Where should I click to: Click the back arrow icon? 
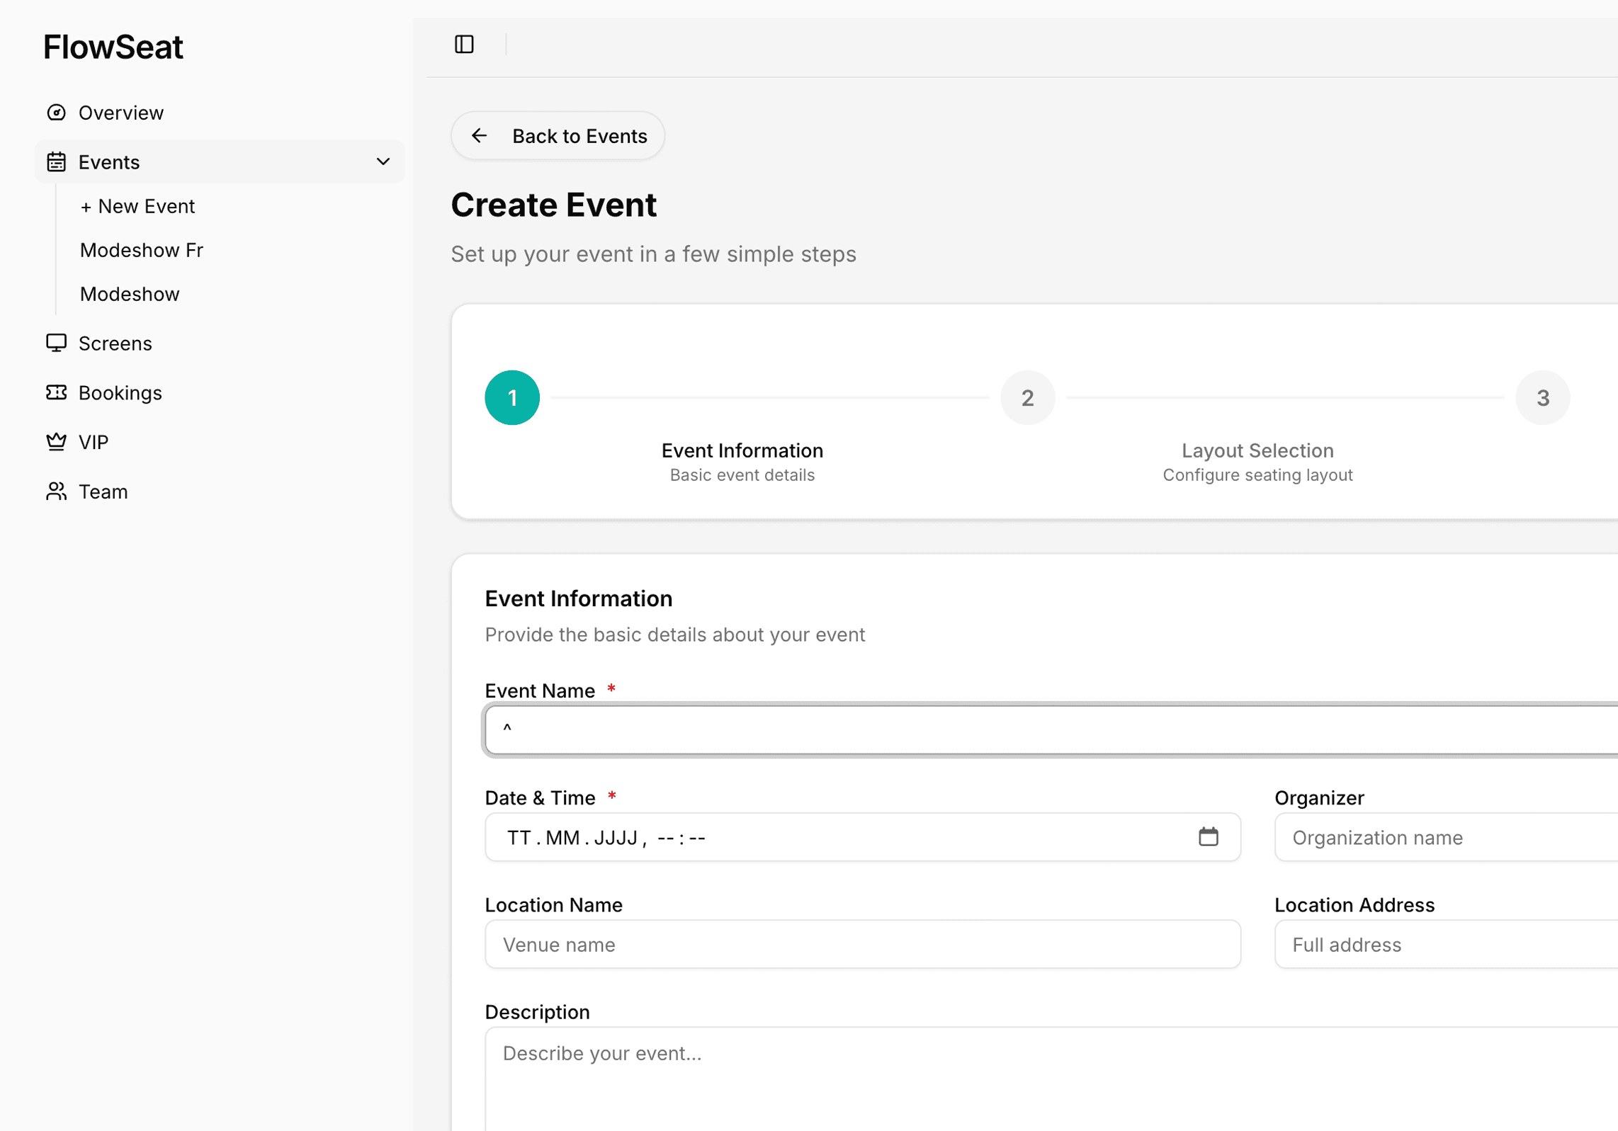pos(479,135)
